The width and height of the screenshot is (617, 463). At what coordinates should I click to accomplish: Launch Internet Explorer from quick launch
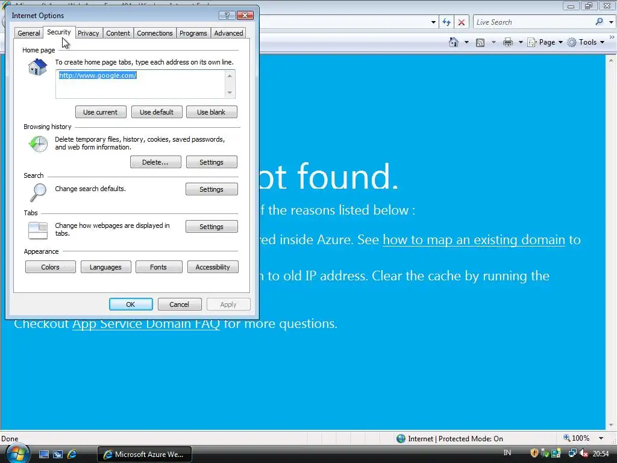(72, 455)
